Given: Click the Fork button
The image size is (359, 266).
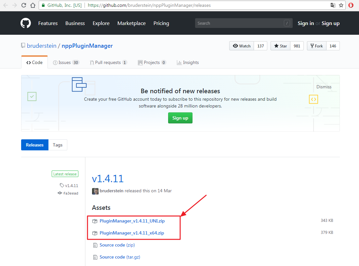Looking at the screenshot, I should pyautogui.click(x=317, y=46).
